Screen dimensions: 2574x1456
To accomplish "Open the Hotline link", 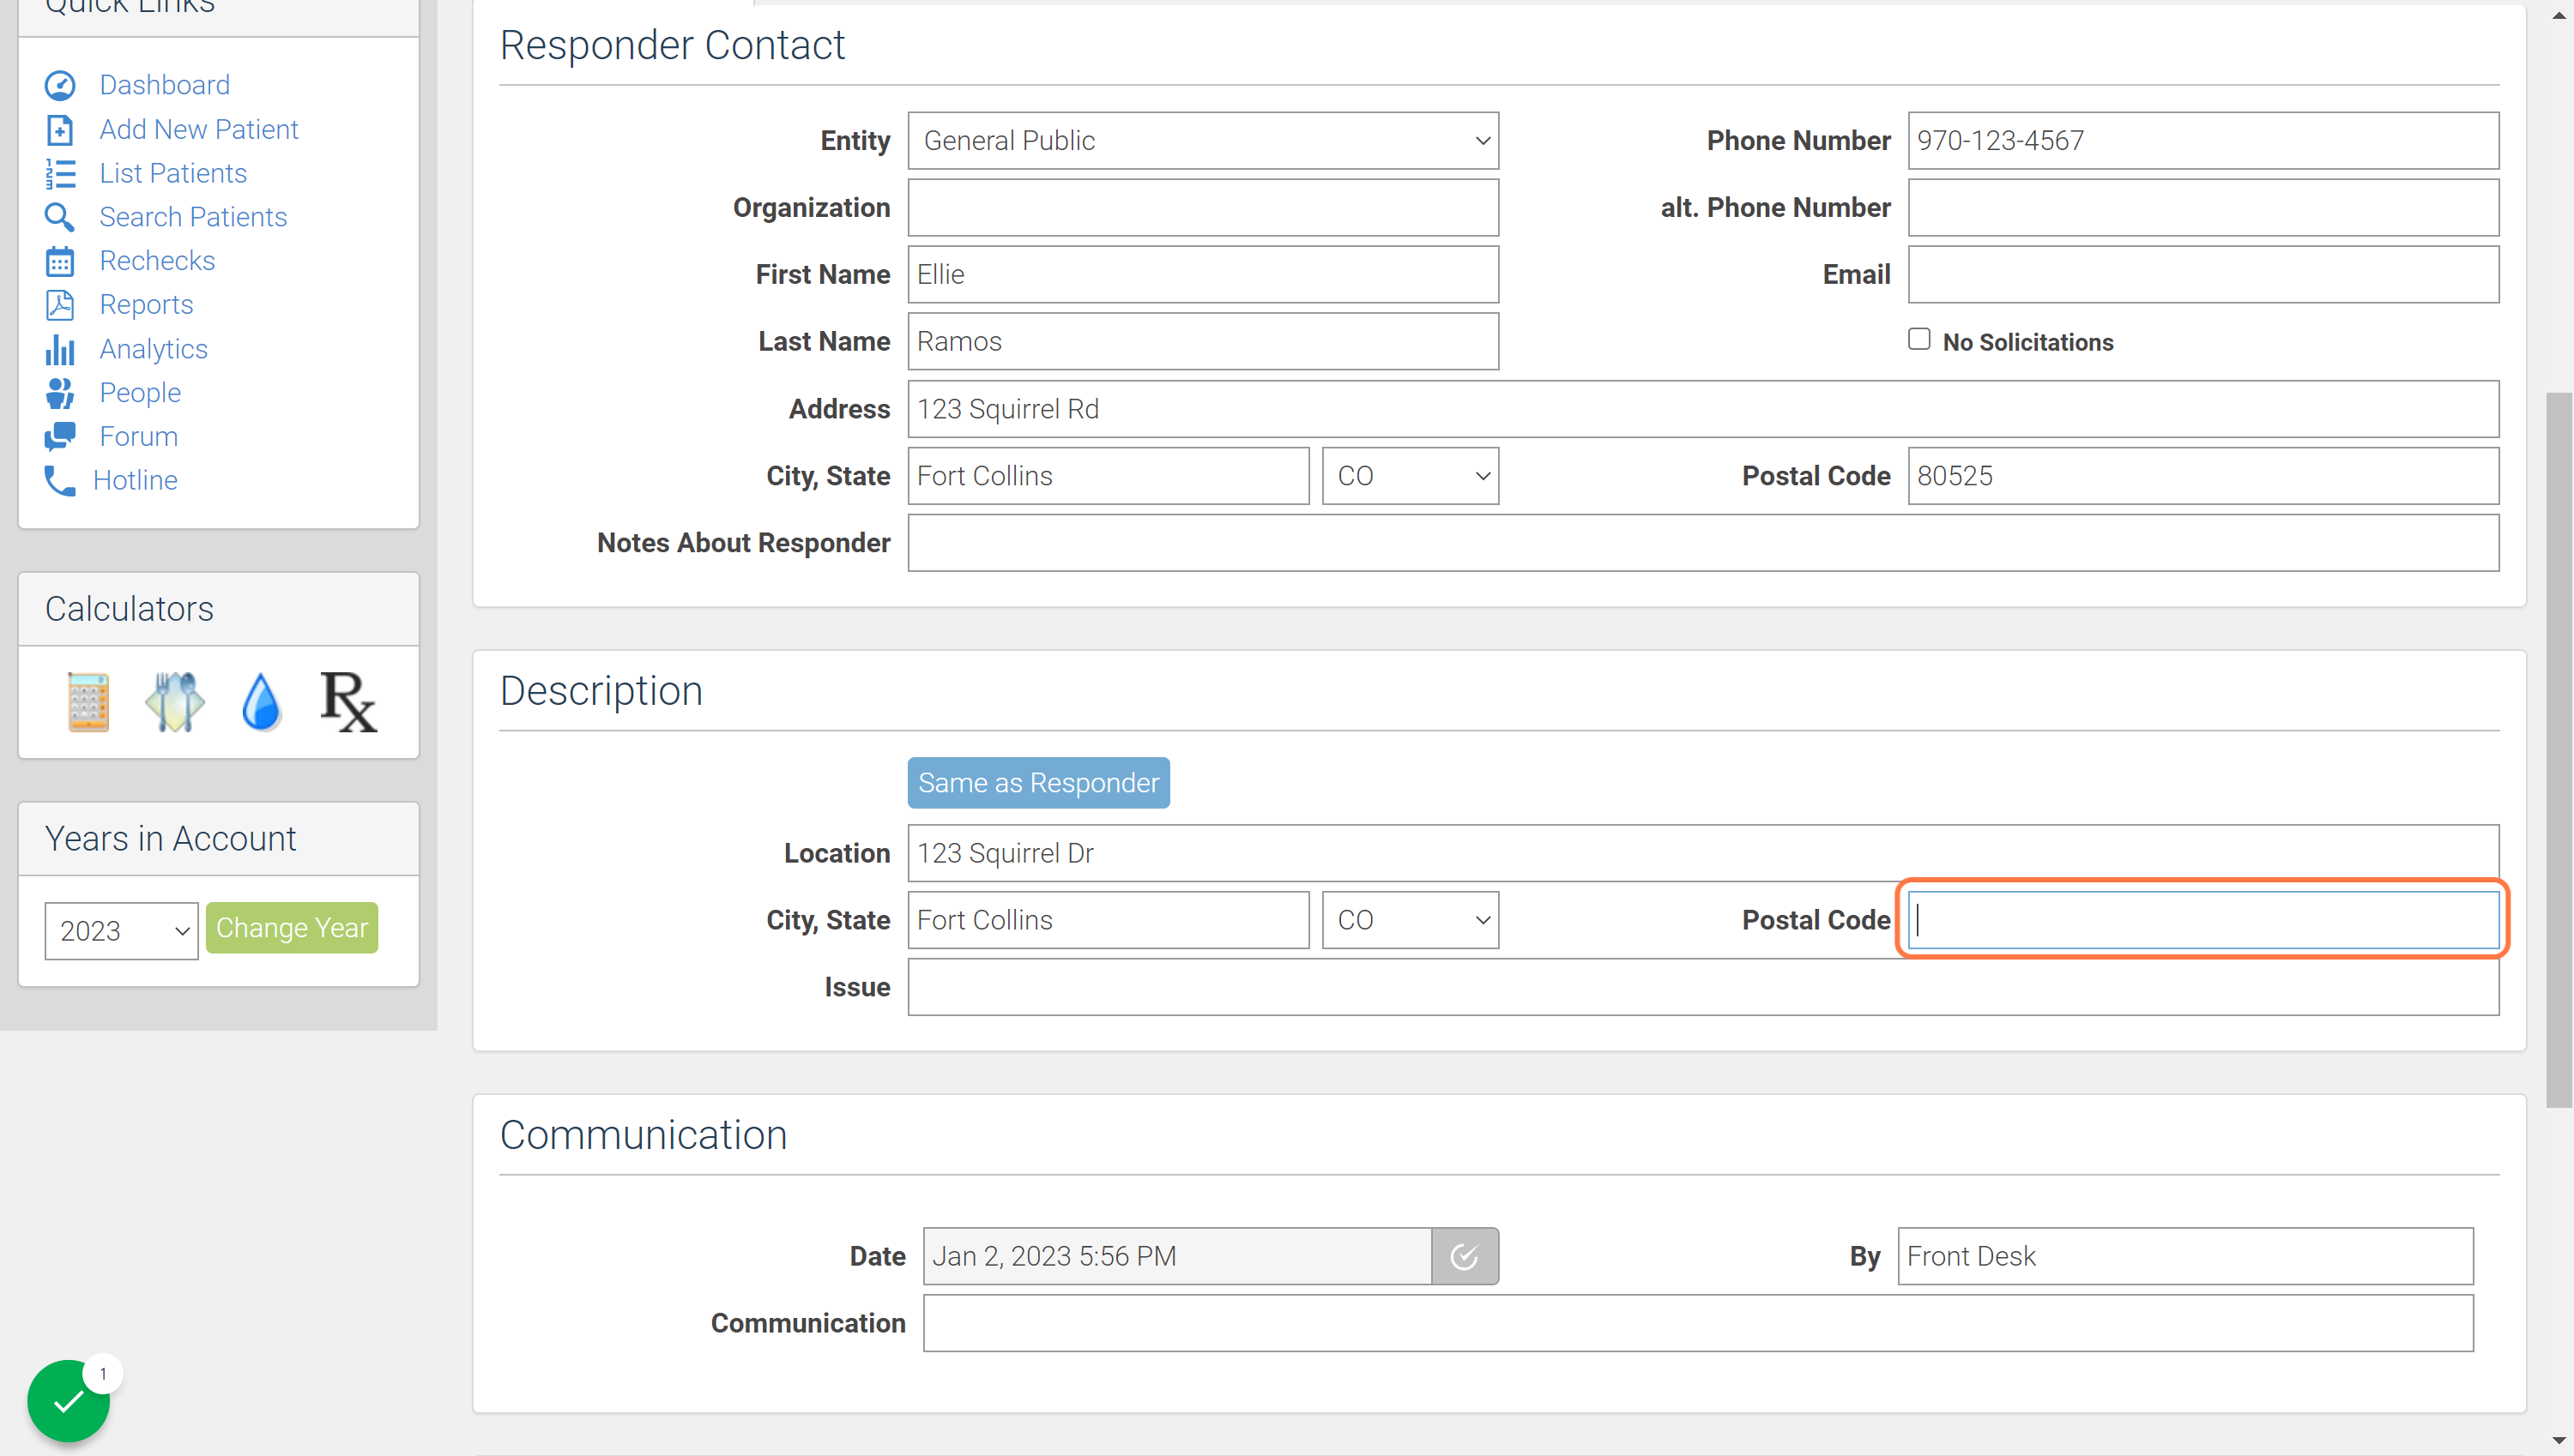I will coord(135,481).
